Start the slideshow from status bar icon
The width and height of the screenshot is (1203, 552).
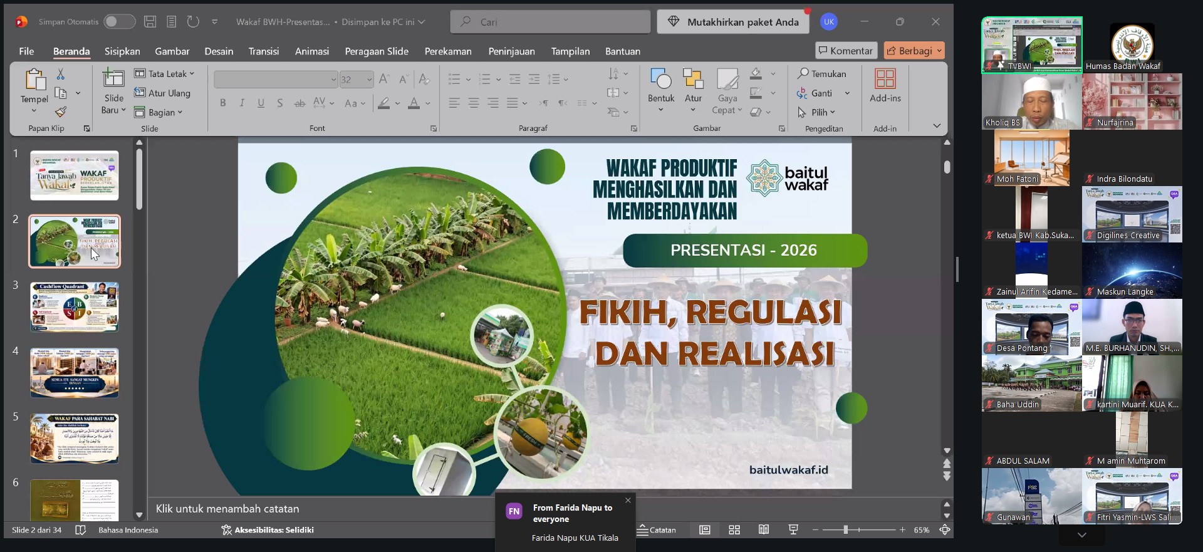793,530
